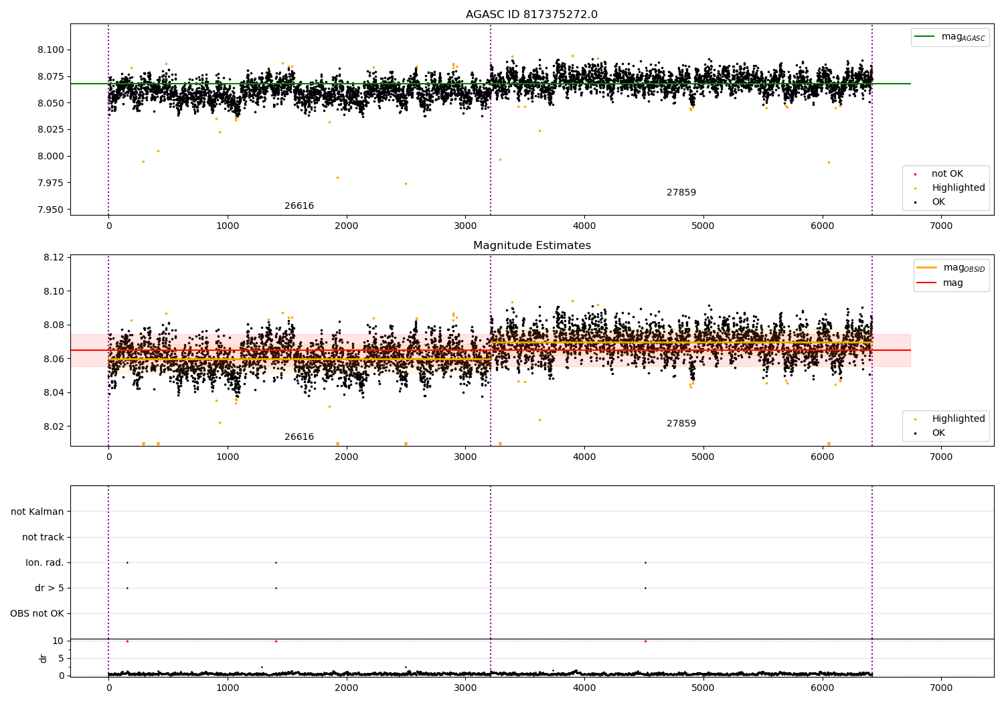Pick the 'OK' entry in the top plot legend
1004x703 pixels.
tap(938, 202)
